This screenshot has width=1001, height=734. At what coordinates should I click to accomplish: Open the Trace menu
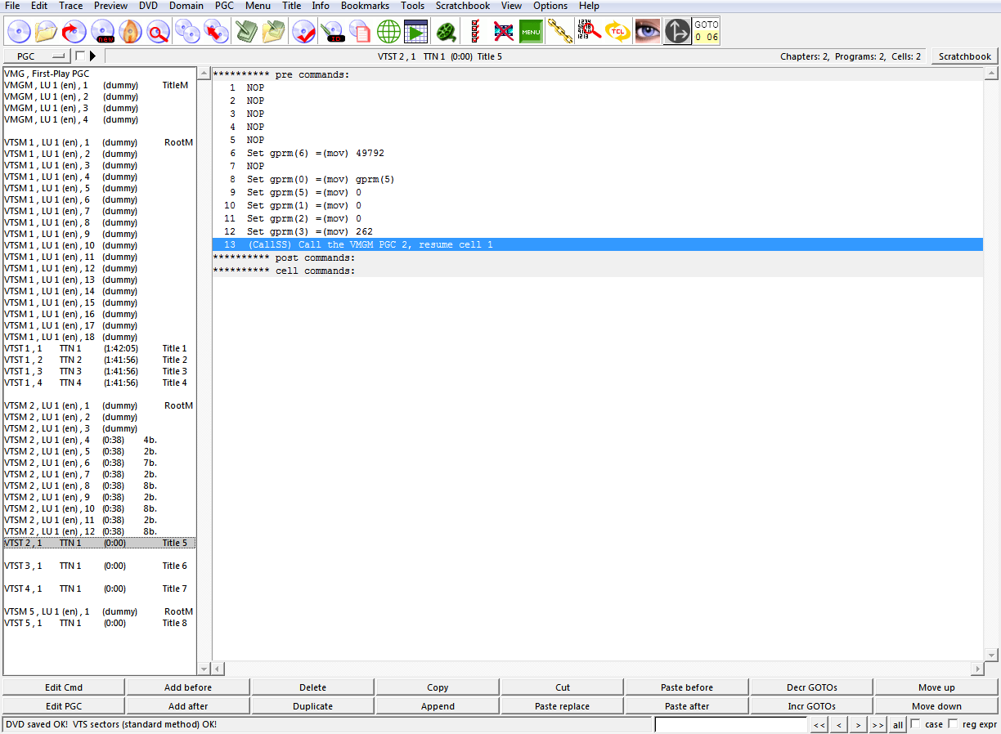click(71, 6)
